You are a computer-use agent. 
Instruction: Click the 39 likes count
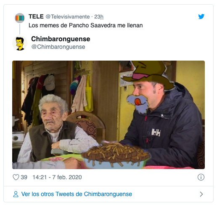24,177
